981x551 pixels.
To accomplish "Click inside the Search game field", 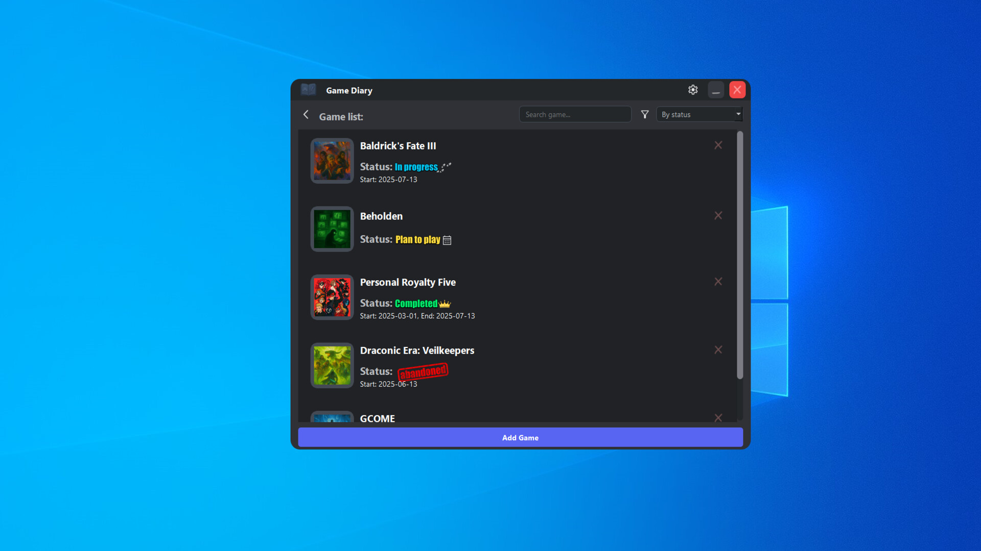I will [x=574, y=114].
